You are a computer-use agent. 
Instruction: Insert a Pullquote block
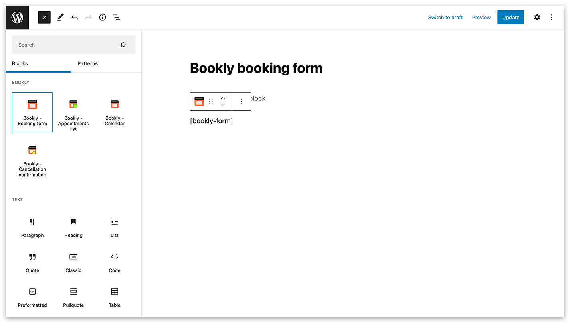point(73,297)
